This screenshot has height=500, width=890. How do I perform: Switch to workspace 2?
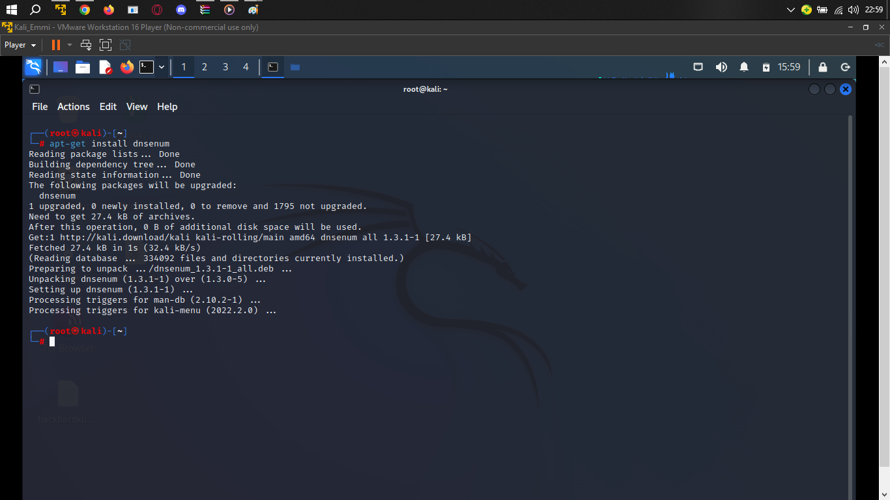tap(205, 67)
